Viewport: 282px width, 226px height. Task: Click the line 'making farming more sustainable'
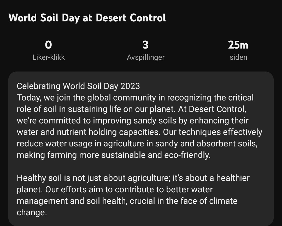pos(114,155)
